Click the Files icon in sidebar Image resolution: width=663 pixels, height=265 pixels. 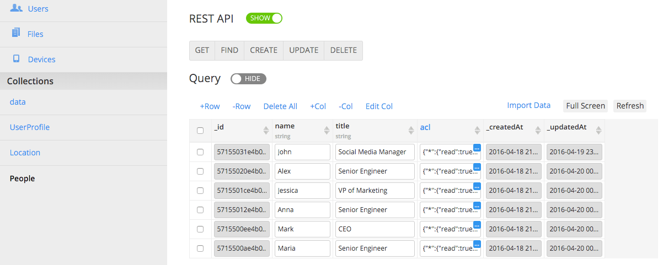pos(16,33)
